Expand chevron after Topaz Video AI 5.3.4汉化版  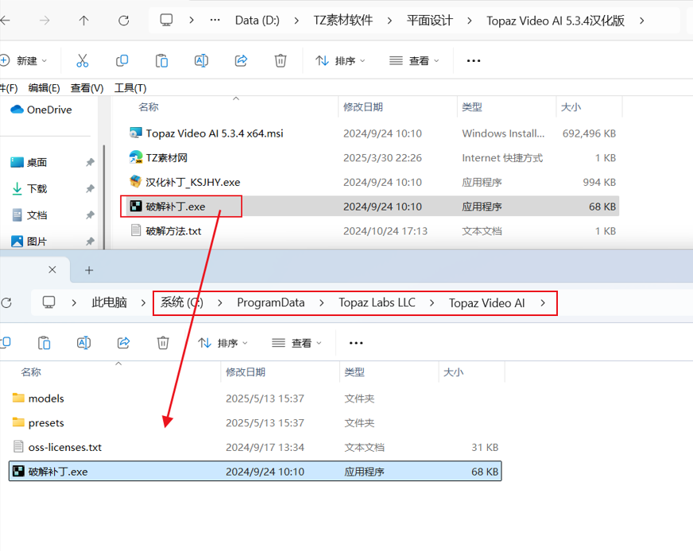[641, 21]
